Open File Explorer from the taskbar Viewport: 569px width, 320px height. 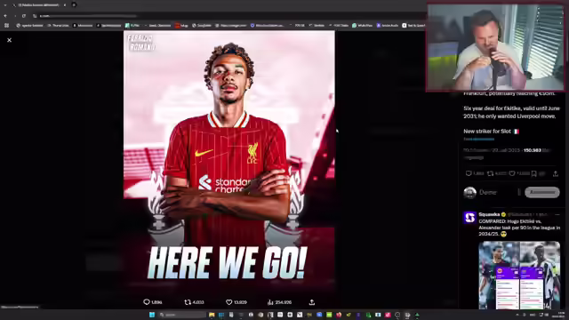point(212,315)
